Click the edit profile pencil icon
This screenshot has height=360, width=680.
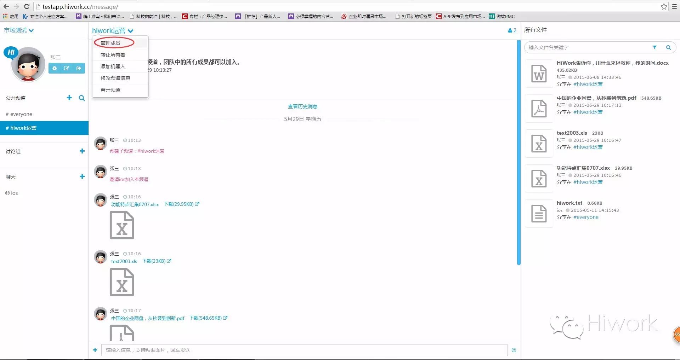click(x=67, y=68)
